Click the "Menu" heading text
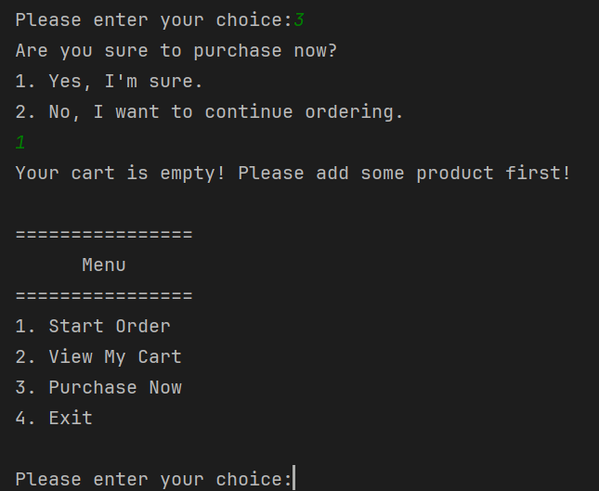Image resolution: width=599 pixels, height=491 pixels. tap(104, 265)
